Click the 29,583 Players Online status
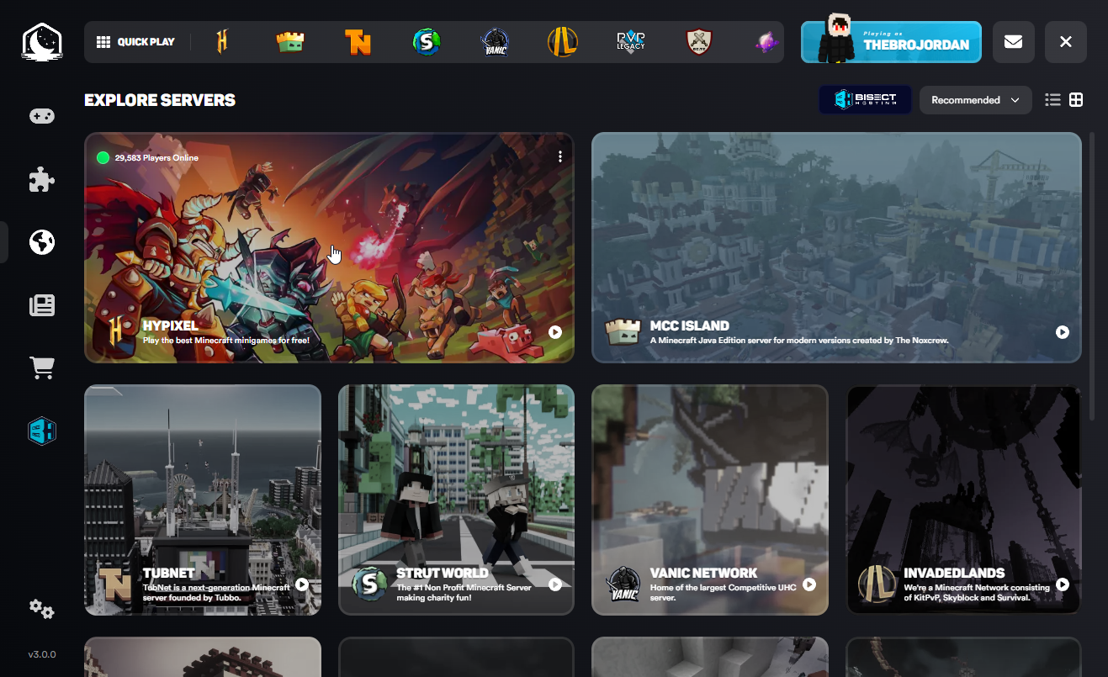This screenshot has width=1108, height=677. click(x=148, y=157)
